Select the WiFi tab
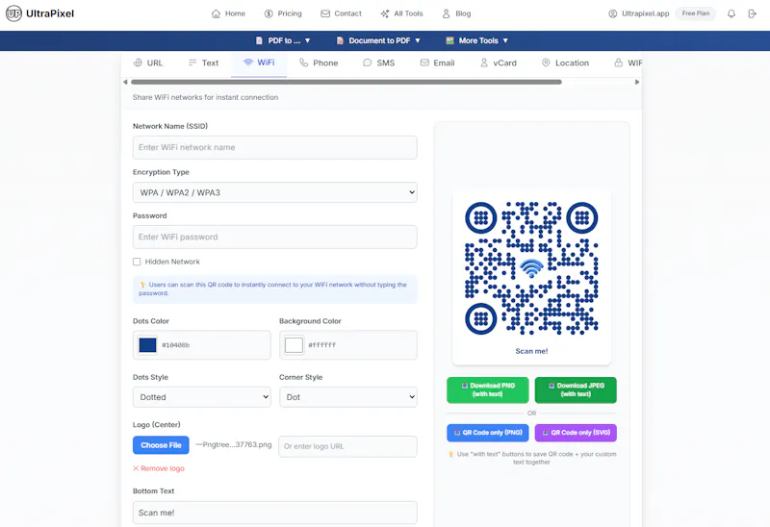Image resolution: width=770 pixels, height=527 pixels. point(259,63)
